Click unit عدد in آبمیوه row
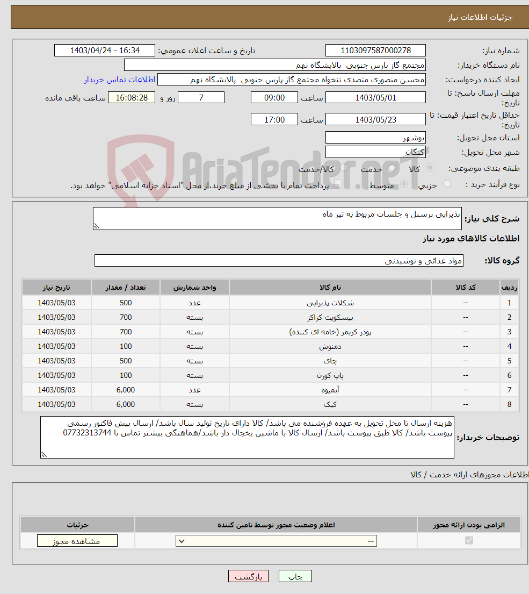Viewport: 529px width, 594px height. pyautogui.click(x=194, y=389)
